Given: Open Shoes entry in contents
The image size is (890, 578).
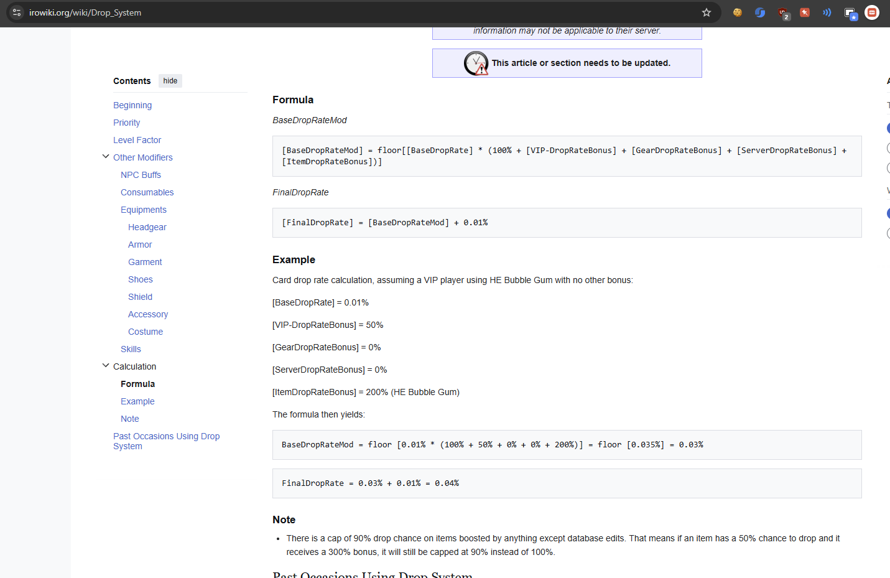Looking at the screenshot, I should point(141,279).
